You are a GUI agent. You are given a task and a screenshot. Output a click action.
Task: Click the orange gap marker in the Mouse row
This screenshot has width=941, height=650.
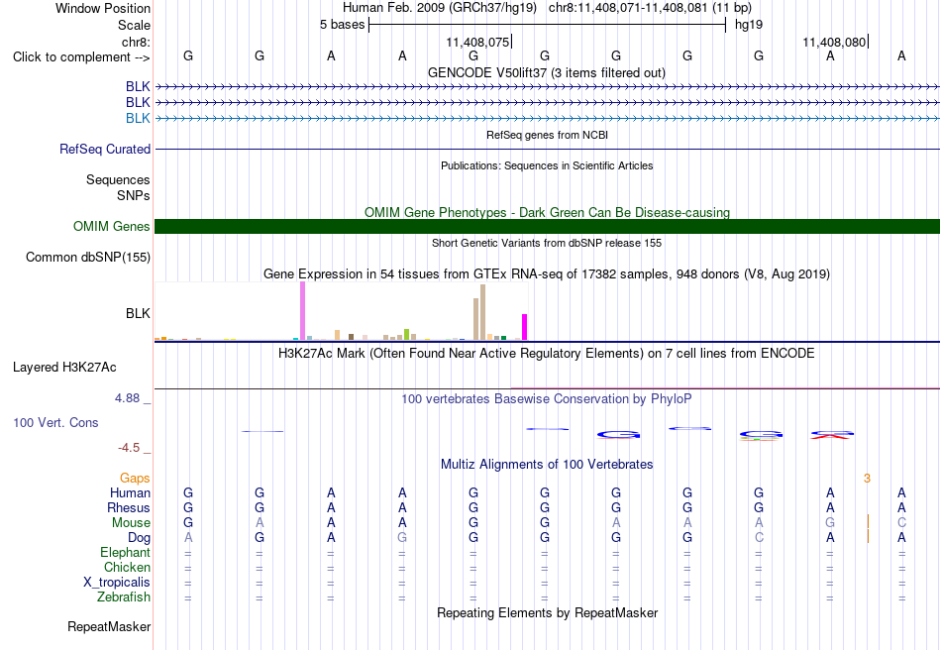click(x=868, y=521)
